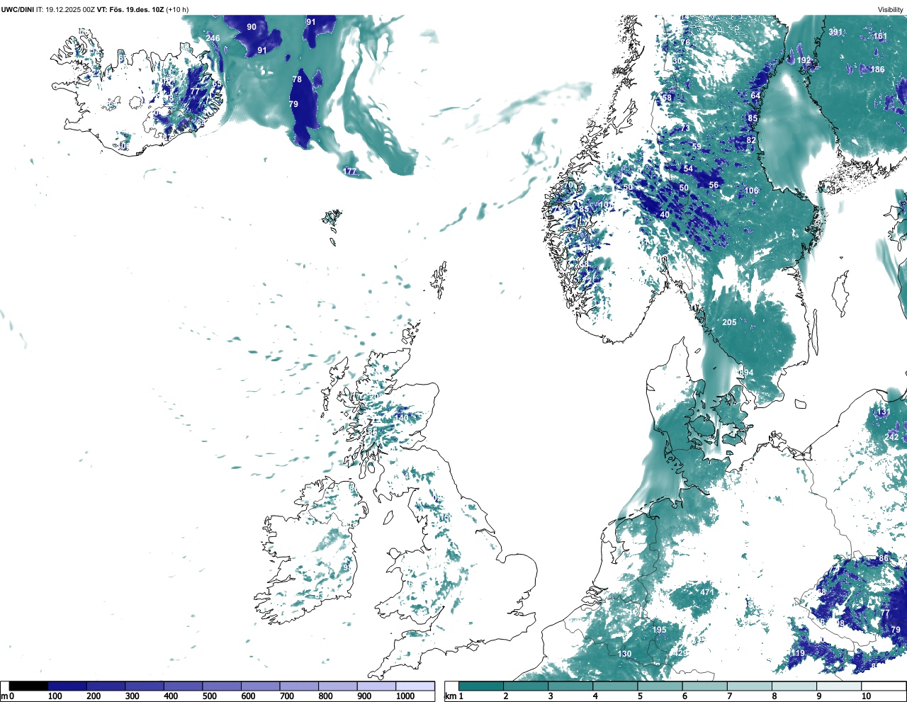Viewport: 907px width, 702px height.
Task: Click the '73' visibility value in northern Scandinavia
Action: point(685,128)
